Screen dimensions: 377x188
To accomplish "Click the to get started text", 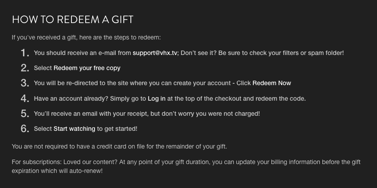I will point(117,129).
